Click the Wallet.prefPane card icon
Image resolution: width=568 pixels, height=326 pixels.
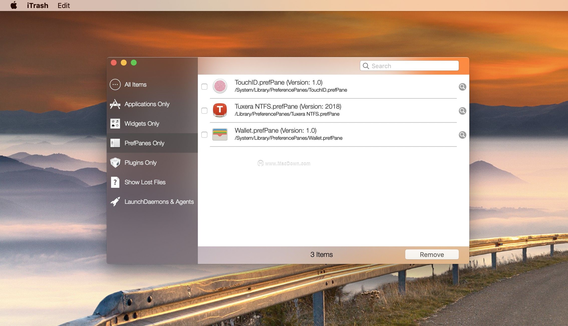tap(220, 134)
